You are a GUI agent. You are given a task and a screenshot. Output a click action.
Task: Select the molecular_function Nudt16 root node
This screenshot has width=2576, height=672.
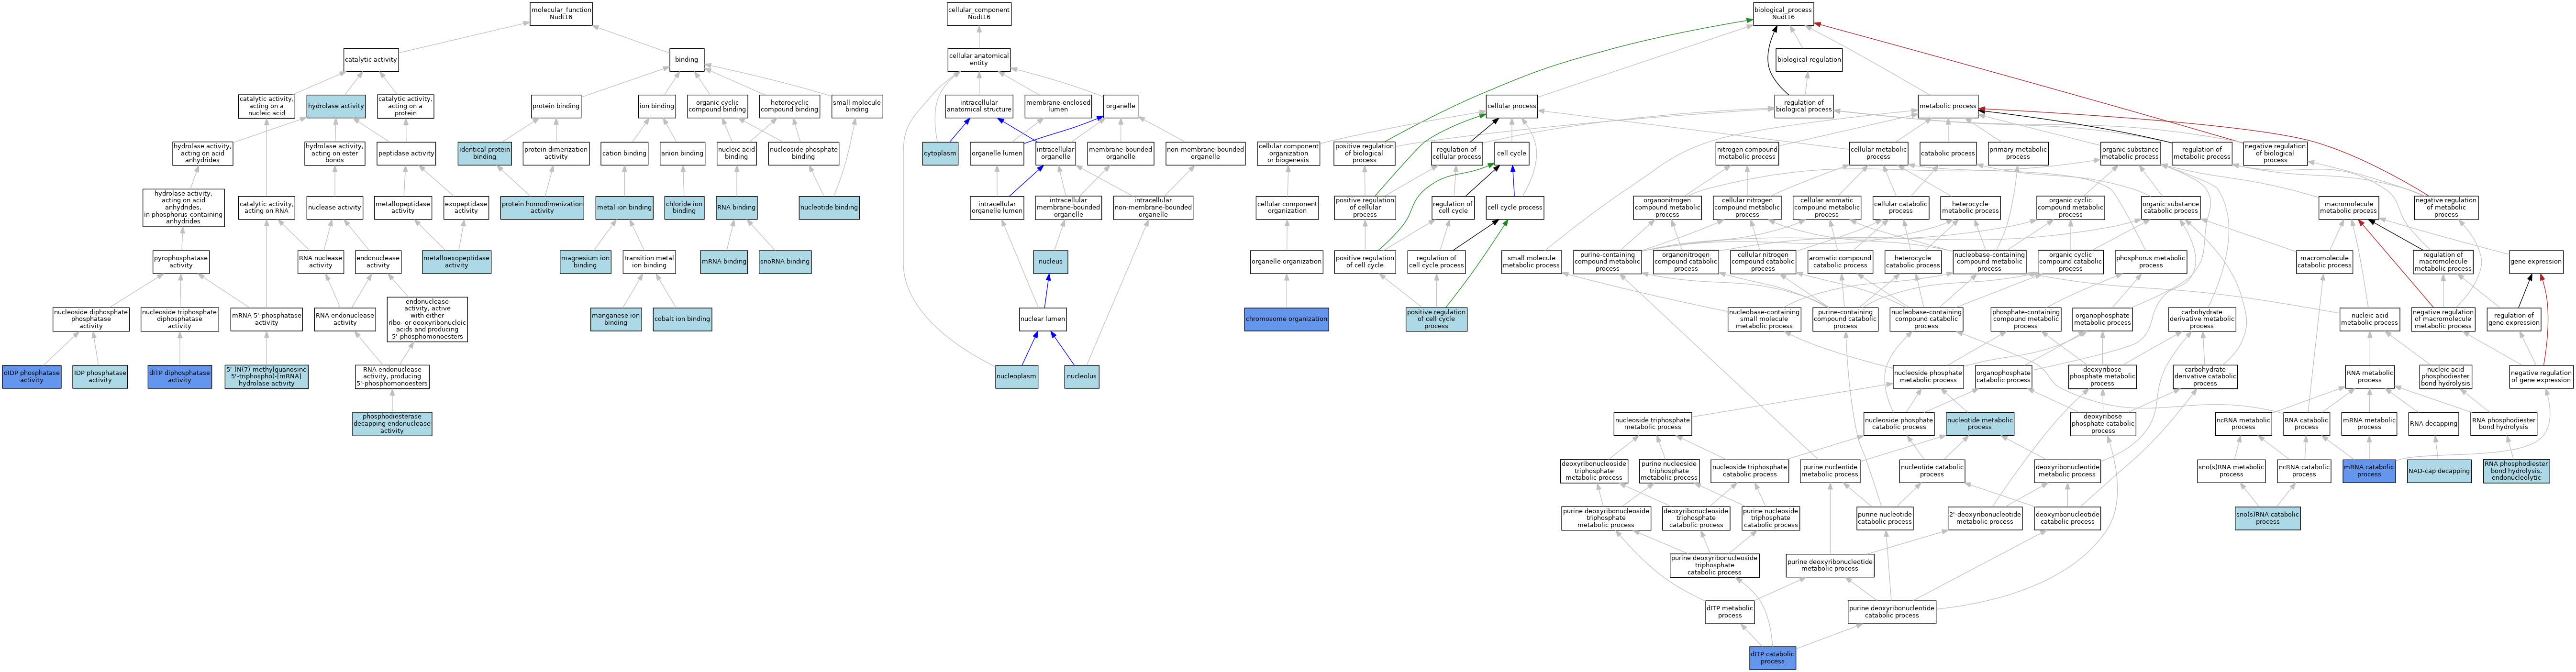[x=561, y=13]
